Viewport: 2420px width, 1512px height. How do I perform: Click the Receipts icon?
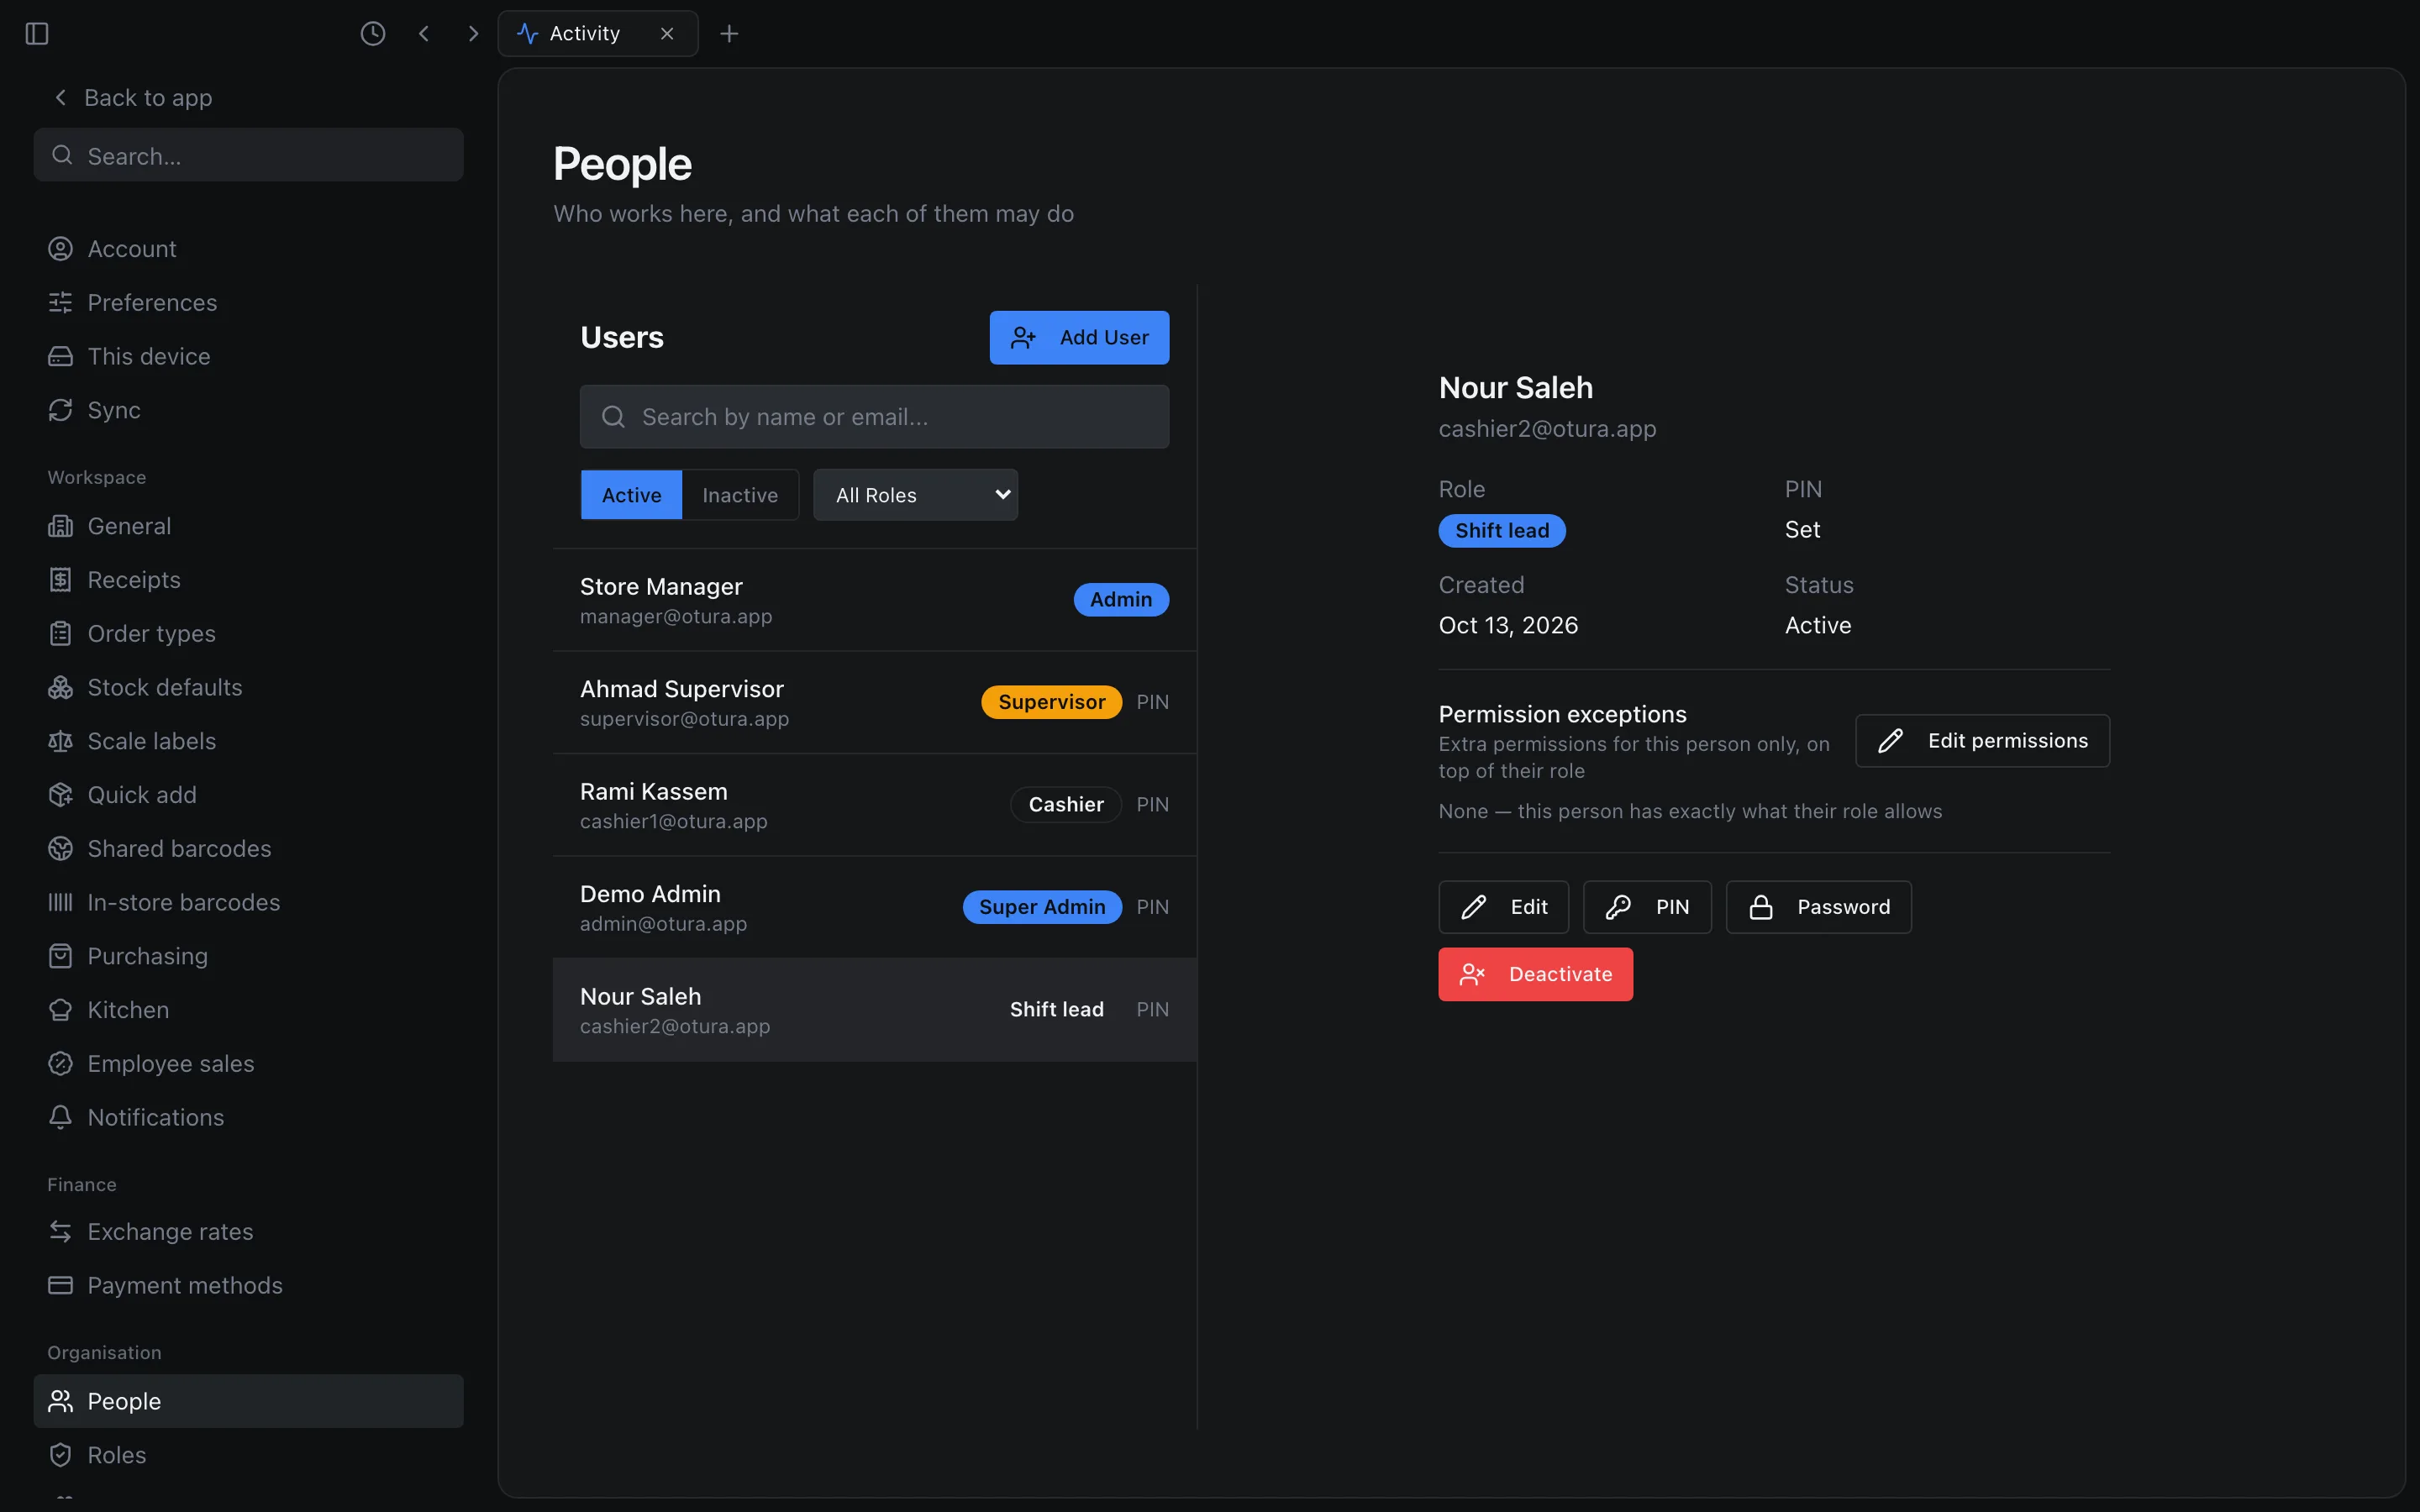61,580
